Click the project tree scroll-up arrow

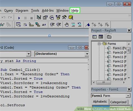coord(129,44)
